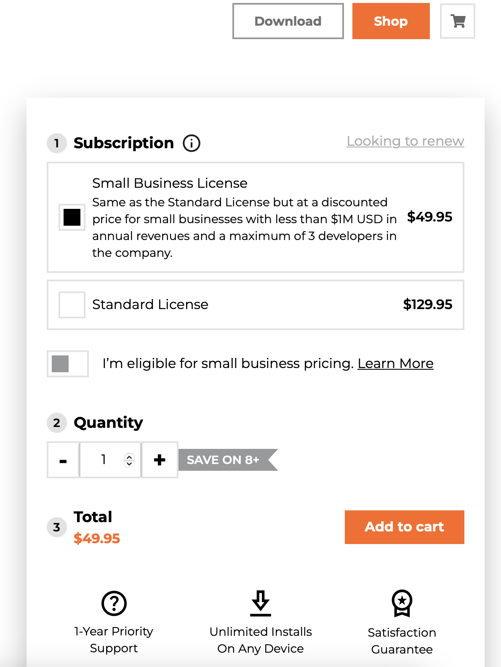Click the quantity spinner down arrow

[129, 463]
